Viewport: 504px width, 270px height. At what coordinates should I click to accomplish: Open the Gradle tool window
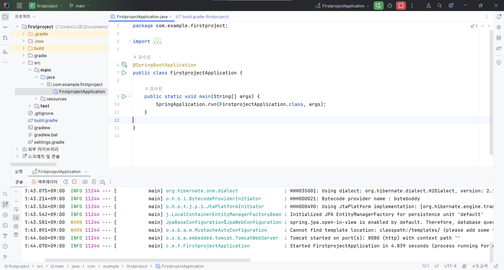click(499, 48)
